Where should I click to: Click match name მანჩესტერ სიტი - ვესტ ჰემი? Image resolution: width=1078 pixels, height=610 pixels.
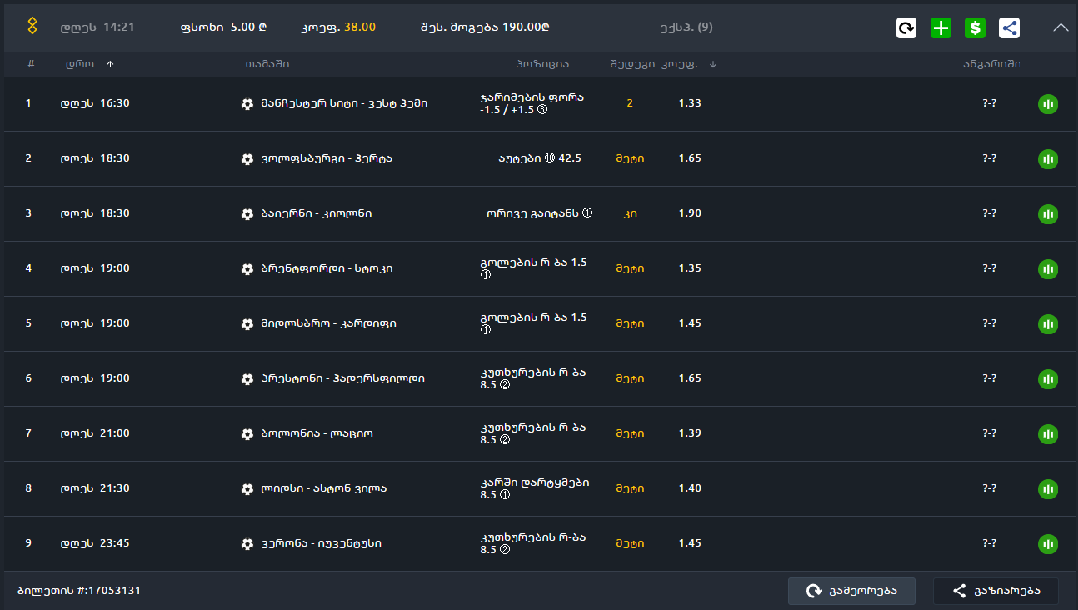click(344, 103)
